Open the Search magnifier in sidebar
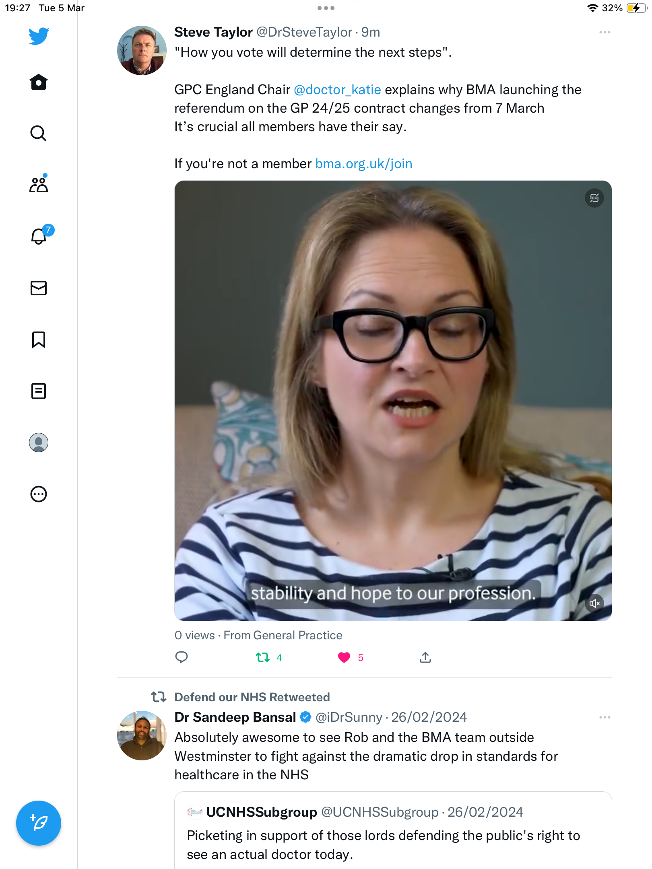Image resolution: width=652 pixels, height=869 pixels. pos(39,133)
